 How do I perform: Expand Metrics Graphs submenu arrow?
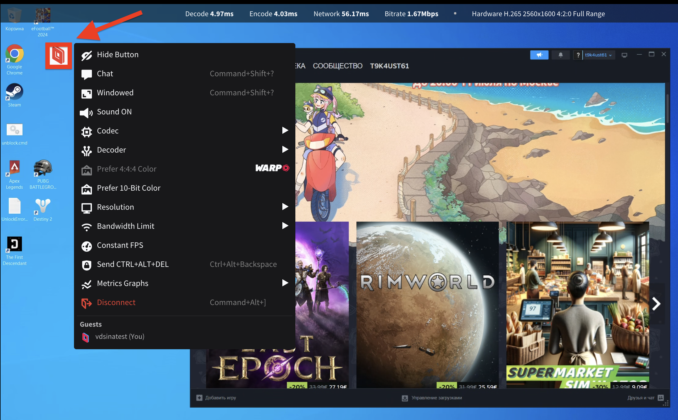[285, 283]
